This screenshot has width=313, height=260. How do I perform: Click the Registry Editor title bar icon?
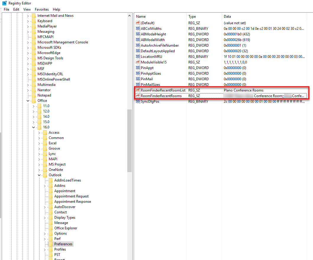[4, 3]
